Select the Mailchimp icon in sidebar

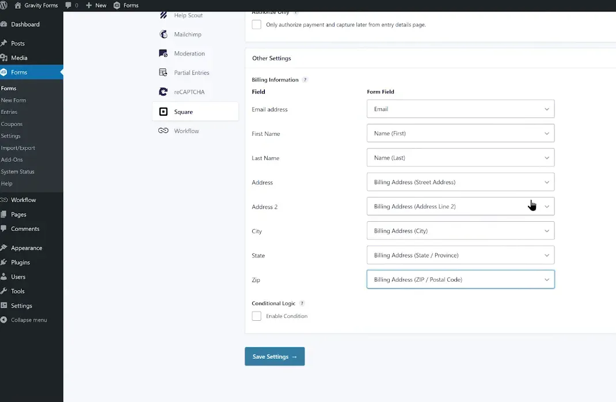click(163, 35)
